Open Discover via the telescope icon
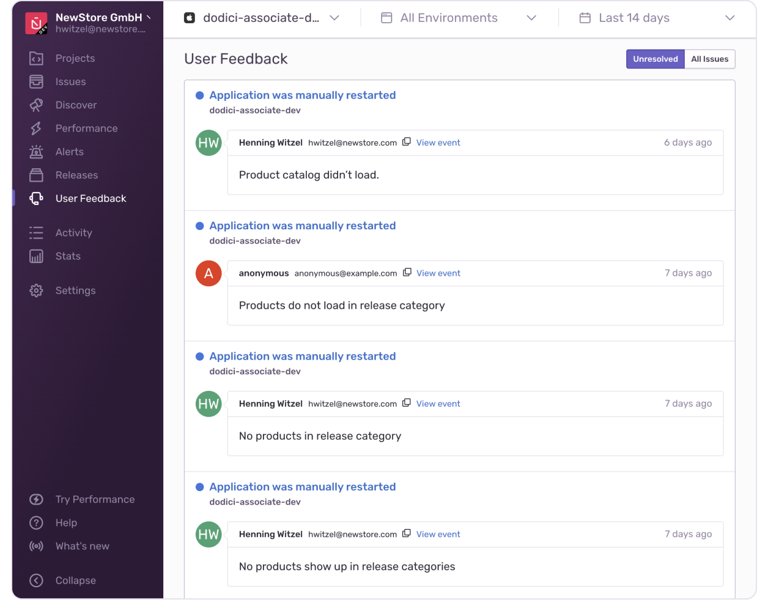The height and width of the screenshot is (600, 768). [x=36, y=105]
